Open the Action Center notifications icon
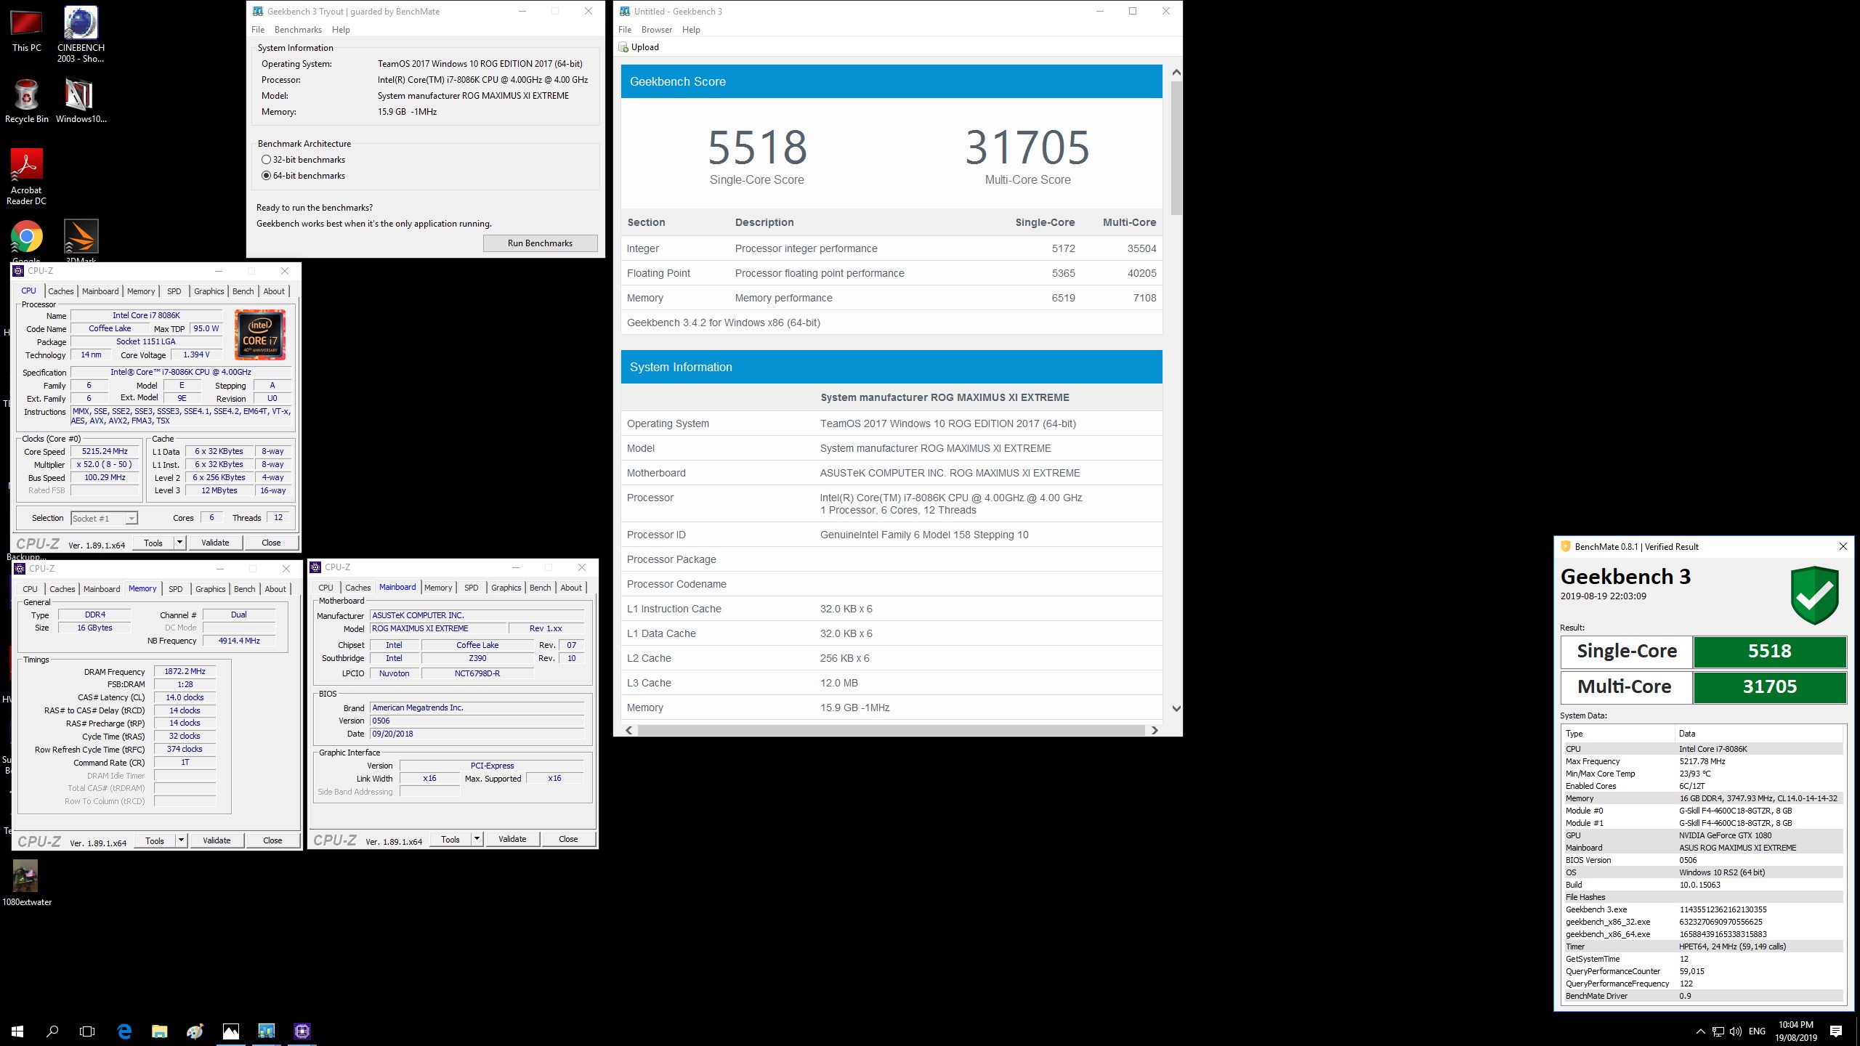 tap(1836, 1031)
